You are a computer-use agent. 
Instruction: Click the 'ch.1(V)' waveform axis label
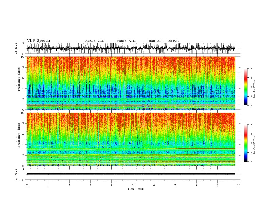click(16, 48)
